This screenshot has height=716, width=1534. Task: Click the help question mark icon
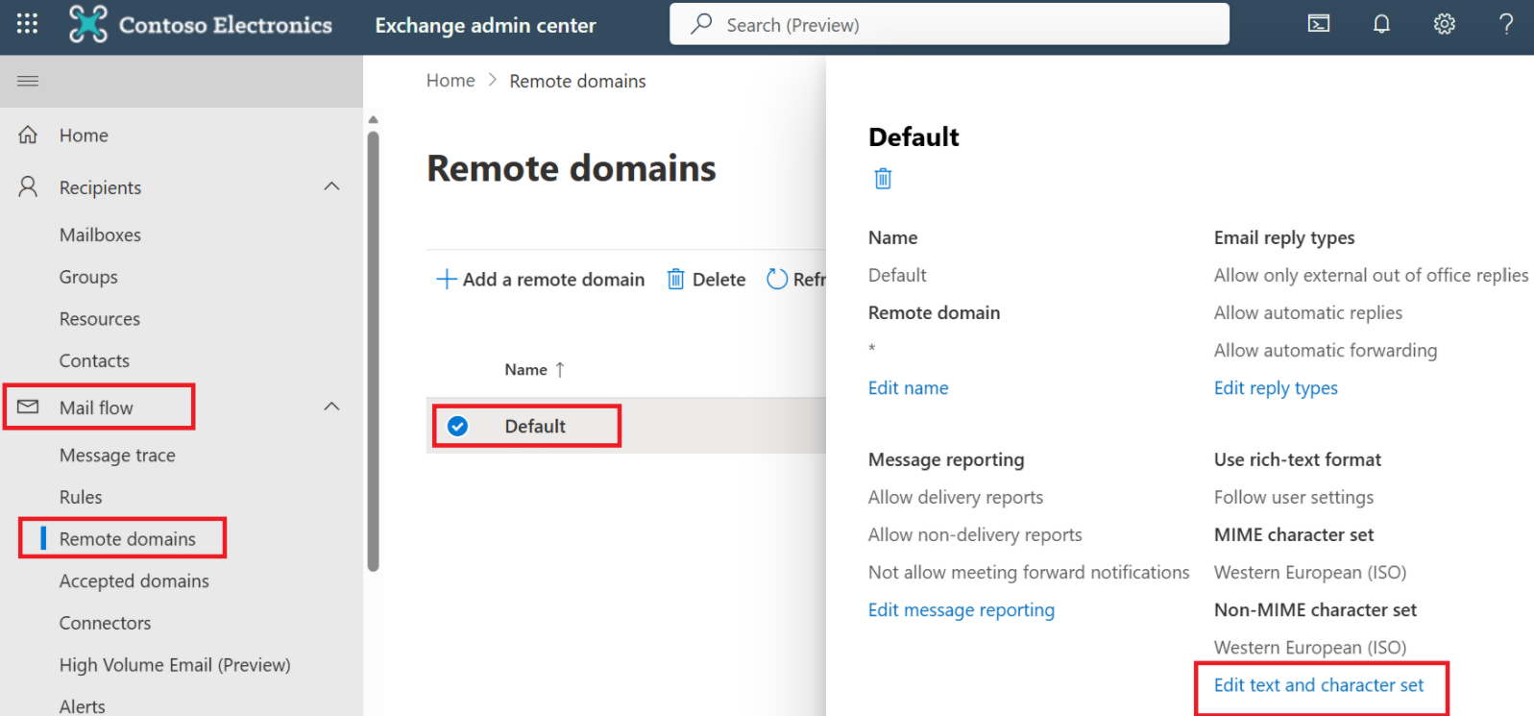point(1505,24)
